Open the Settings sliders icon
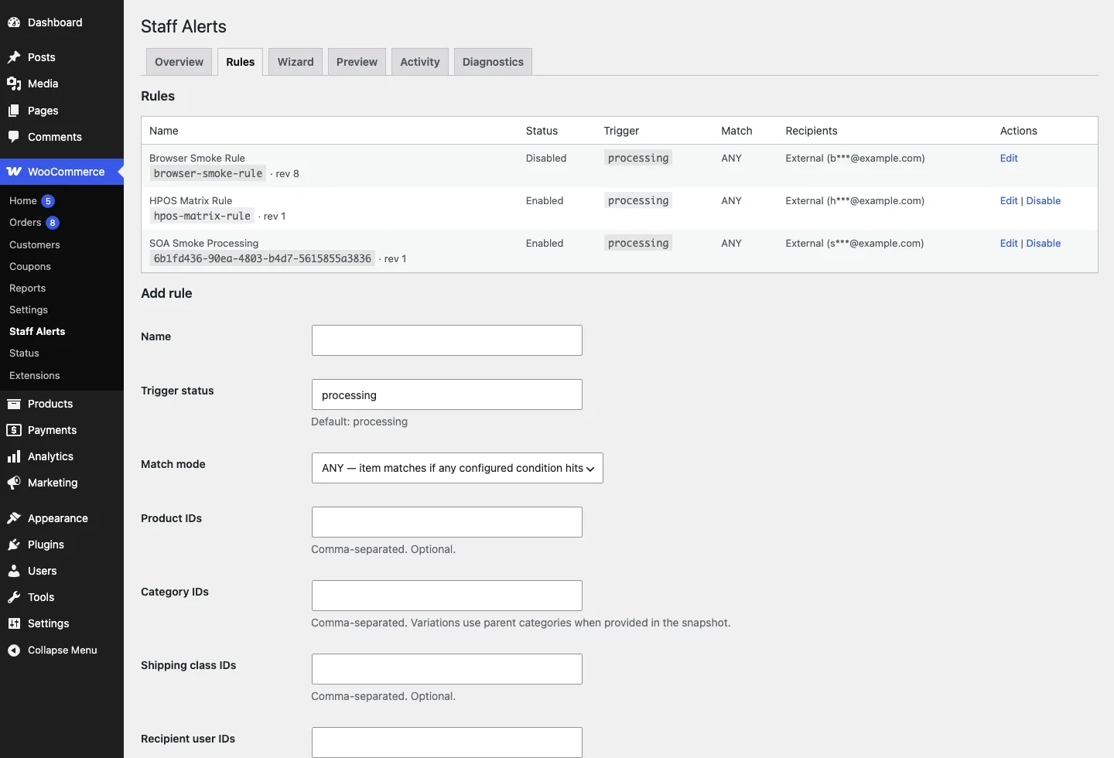Image resolution: width=1114 pixels, height=758 pixels. pyautogui.click(x=14, y=623)
